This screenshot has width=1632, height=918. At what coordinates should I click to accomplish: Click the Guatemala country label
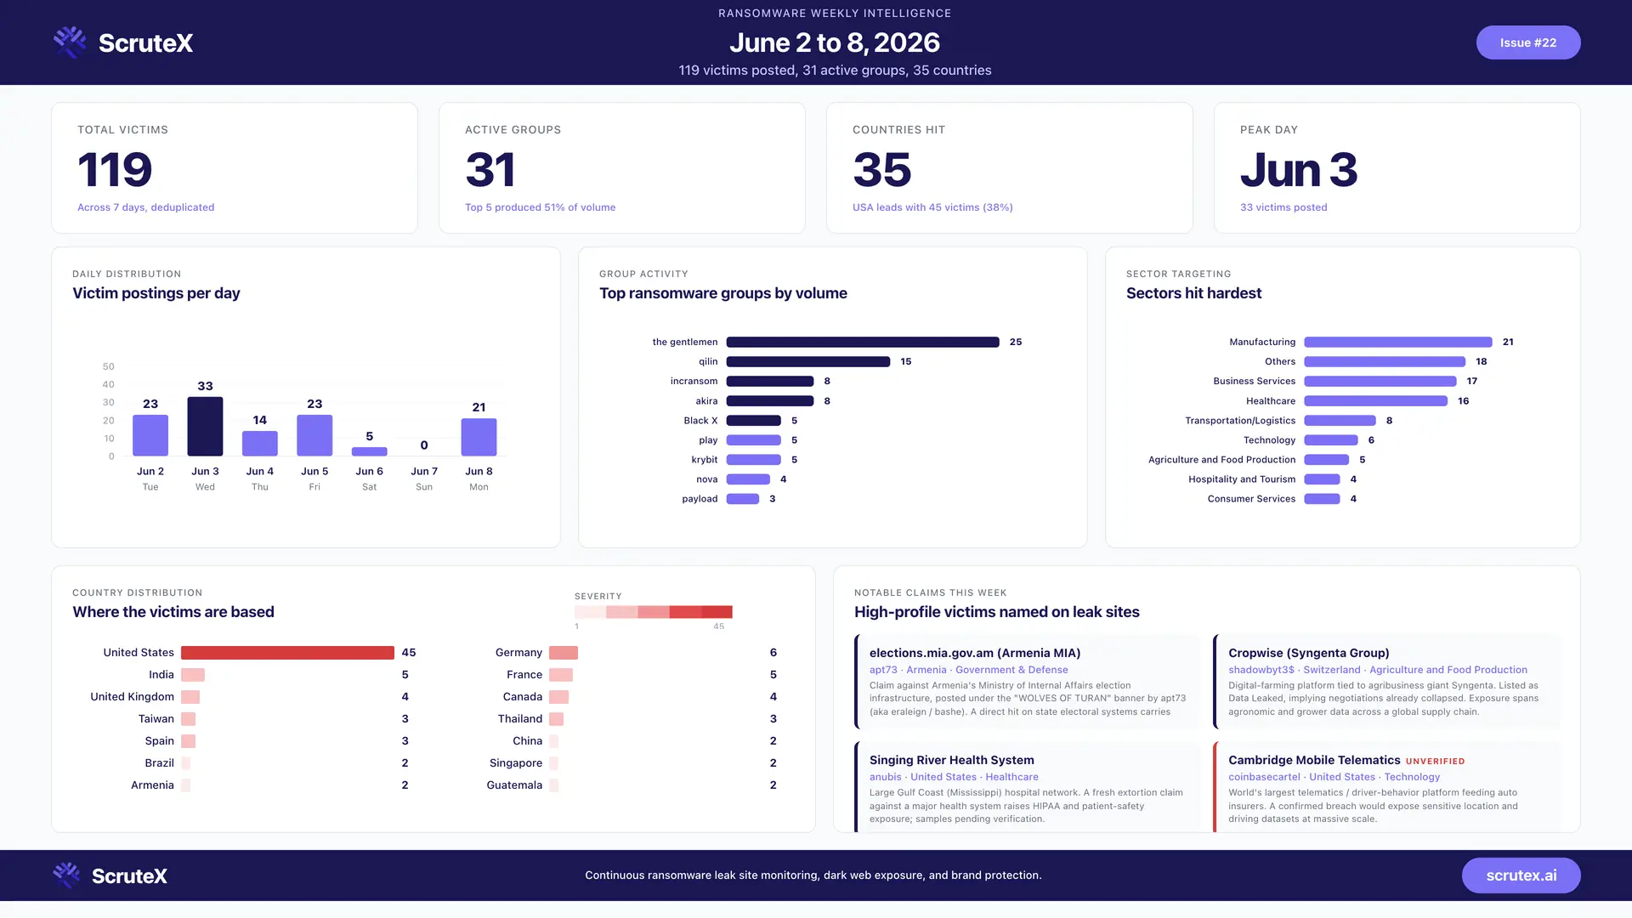click(514, 785)
